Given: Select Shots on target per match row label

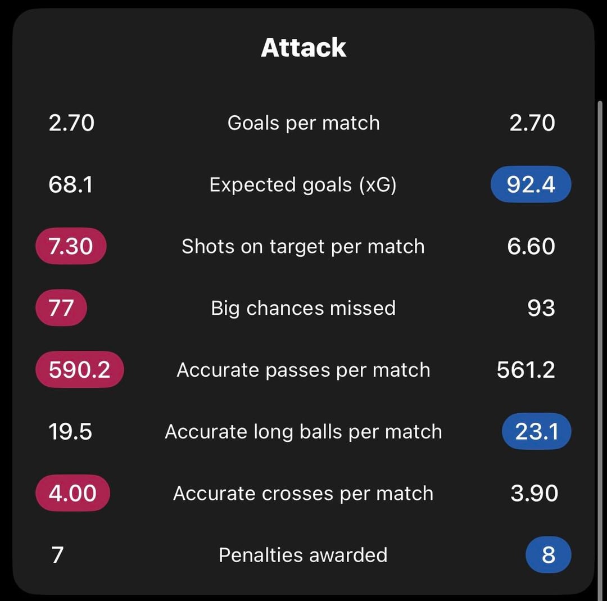Looking at the screenshot, I should (303, 247).
